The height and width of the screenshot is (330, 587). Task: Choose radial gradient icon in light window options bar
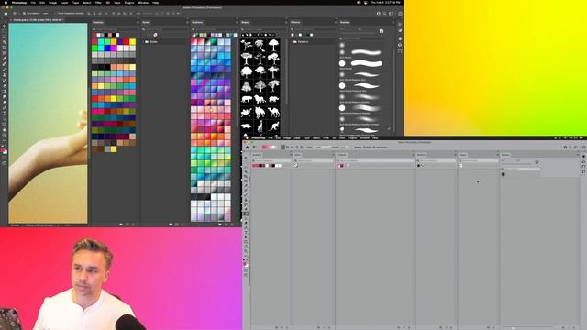287,147
